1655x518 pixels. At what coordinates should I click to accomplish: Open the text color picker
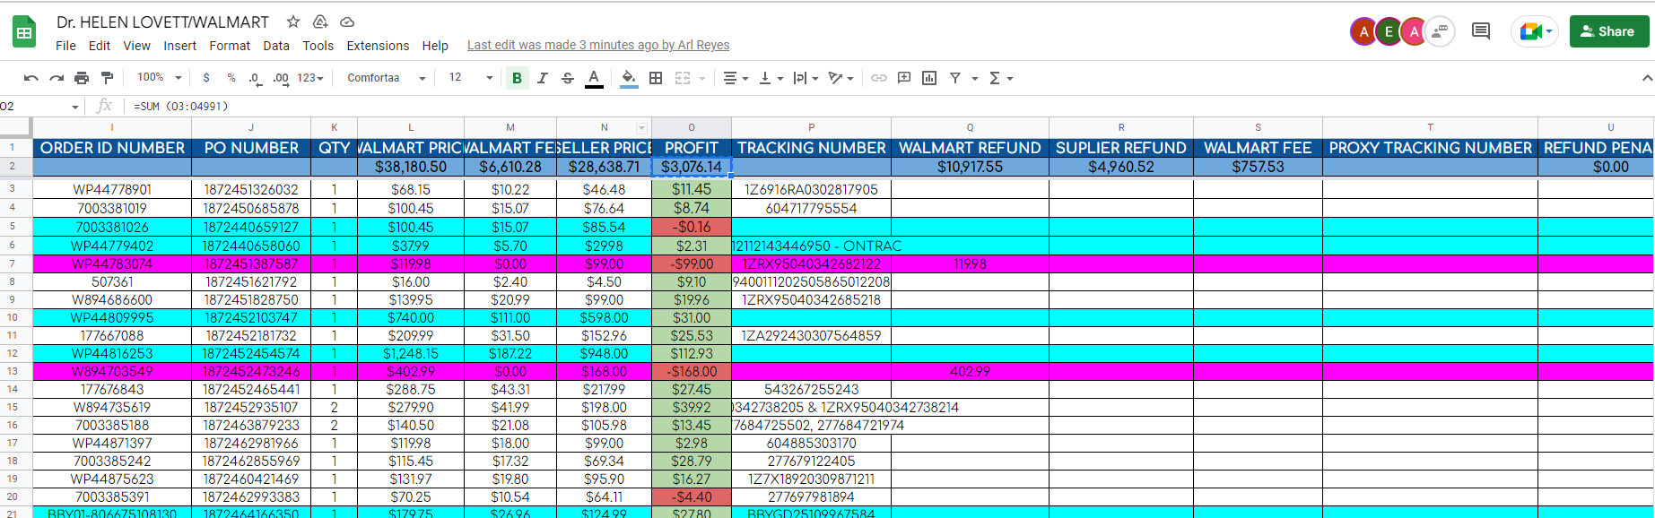[594, 78]
